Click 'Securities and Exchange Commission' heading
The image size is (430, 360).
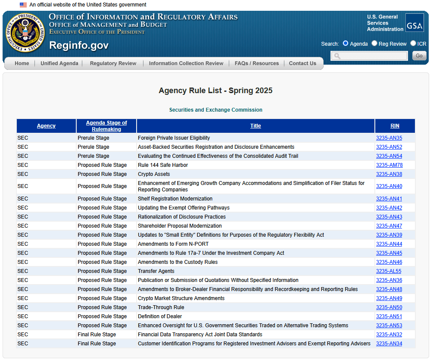coord(215,110)
